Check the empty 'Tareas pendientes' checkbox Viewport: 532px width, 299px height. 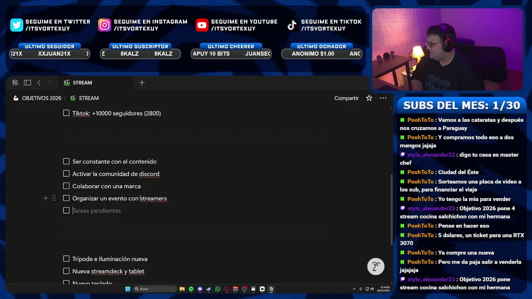pyautogui.click(x=66, y=211)
